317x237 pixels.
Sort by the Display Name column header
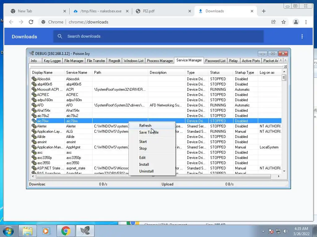coord(47,72)
